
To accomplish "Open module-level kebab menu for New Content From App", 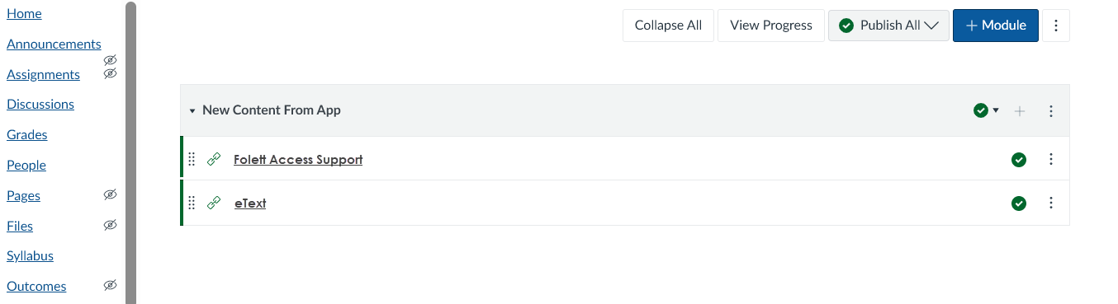I will (1051, 110).
